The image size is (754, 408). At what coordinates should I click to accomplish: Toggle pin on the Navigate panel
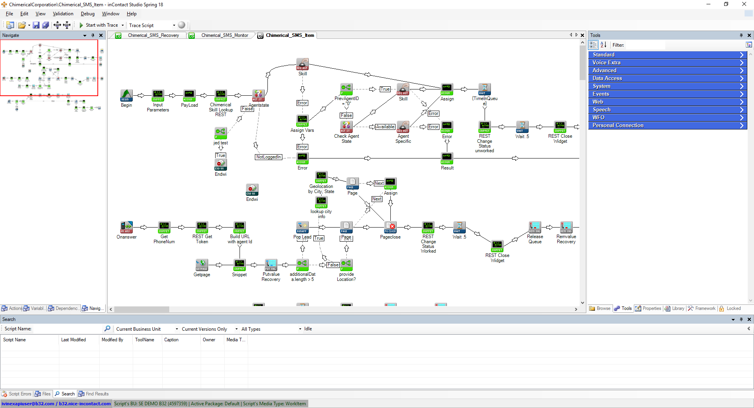pyautogui.click(x=93, y=35)
